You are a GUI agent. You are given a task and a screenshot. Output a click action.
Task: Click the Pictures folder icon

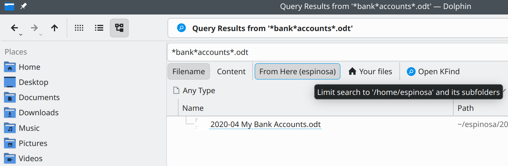pos(10,143)
